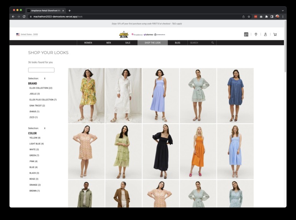Open the tab list chevron
This screenshot has width=296, height=220.
[283, 11]
